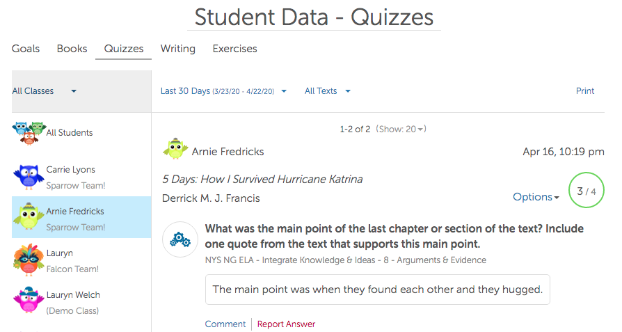Viewport: 622px width, 332px height.
Task: Open the Exercises tab
Action: coord(234,49)
